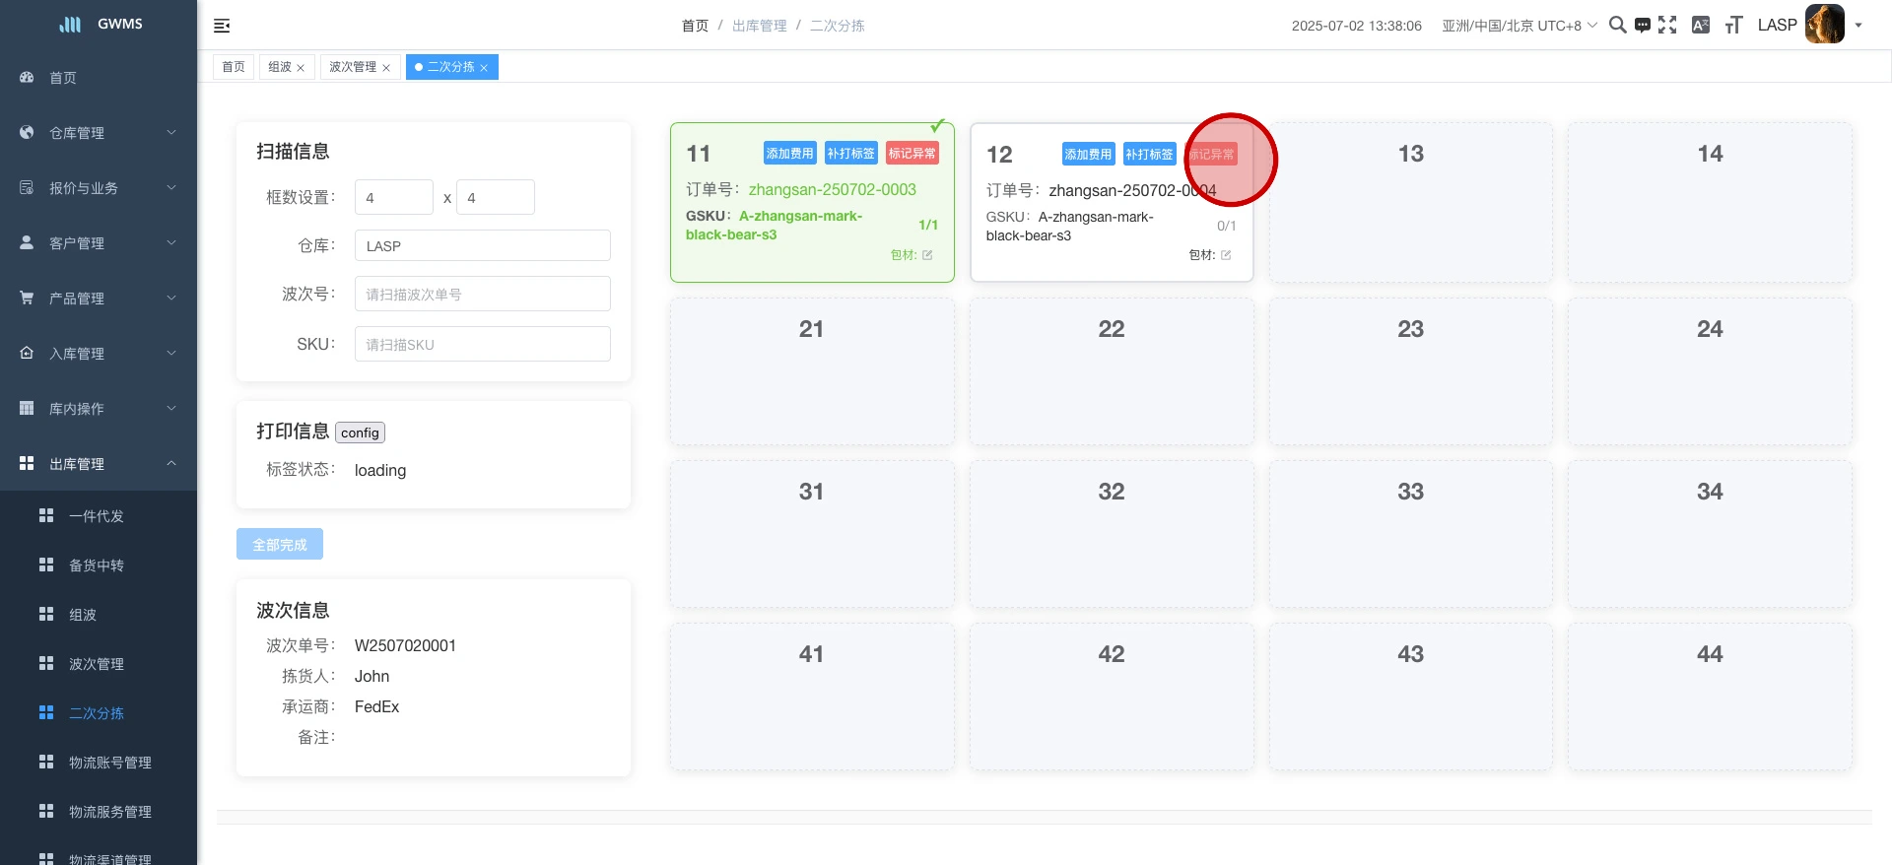Click the search magnifier icon in header

(x=1617, y=25)
